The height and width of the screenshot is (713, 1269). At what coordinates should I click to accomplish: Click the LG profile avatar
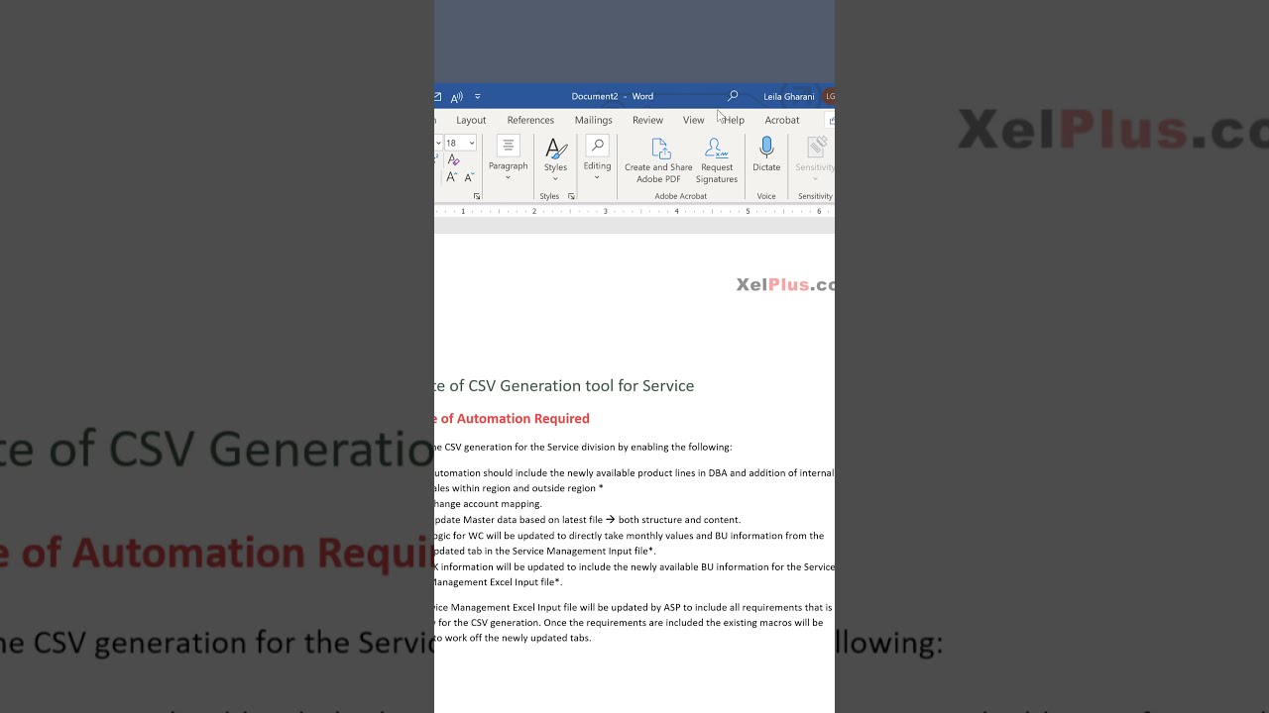point(829,96)
